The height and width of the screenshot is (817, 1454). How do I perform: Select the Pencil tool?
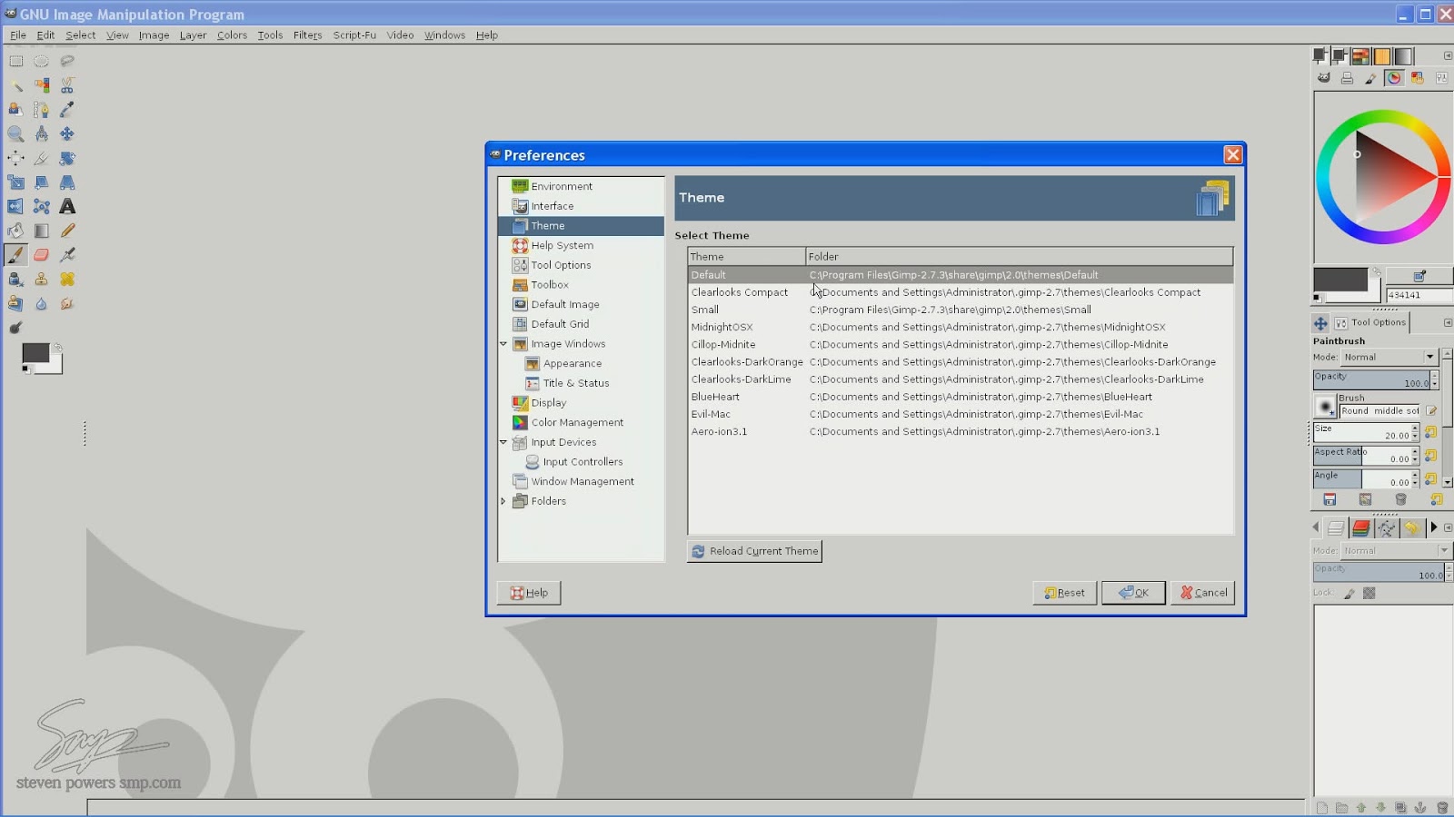point(67,231)
